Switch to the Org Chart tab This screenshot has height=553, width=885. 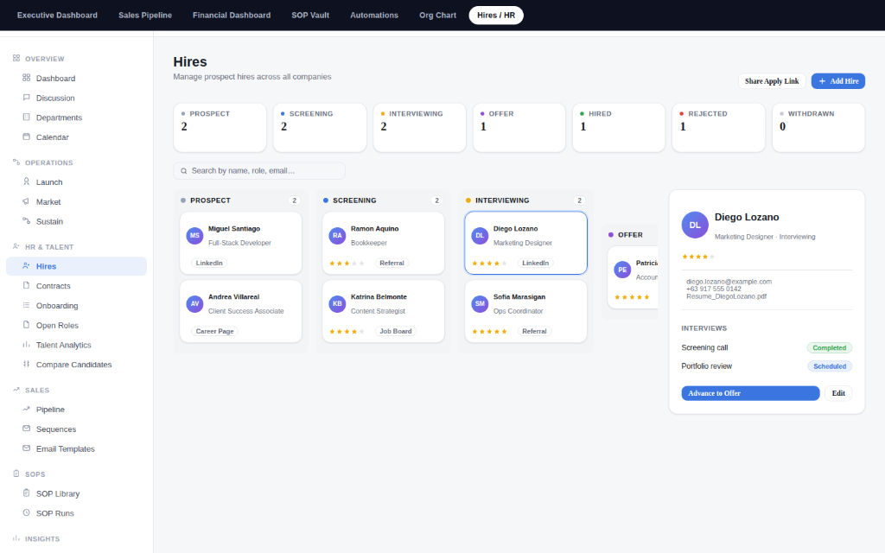pos(437,16)
